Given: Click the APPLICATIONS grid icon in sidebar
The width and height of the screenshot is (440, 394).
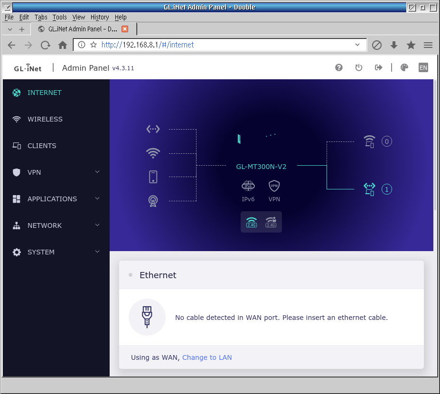Looking at the screenshot, I should click(x=17, y=199).
